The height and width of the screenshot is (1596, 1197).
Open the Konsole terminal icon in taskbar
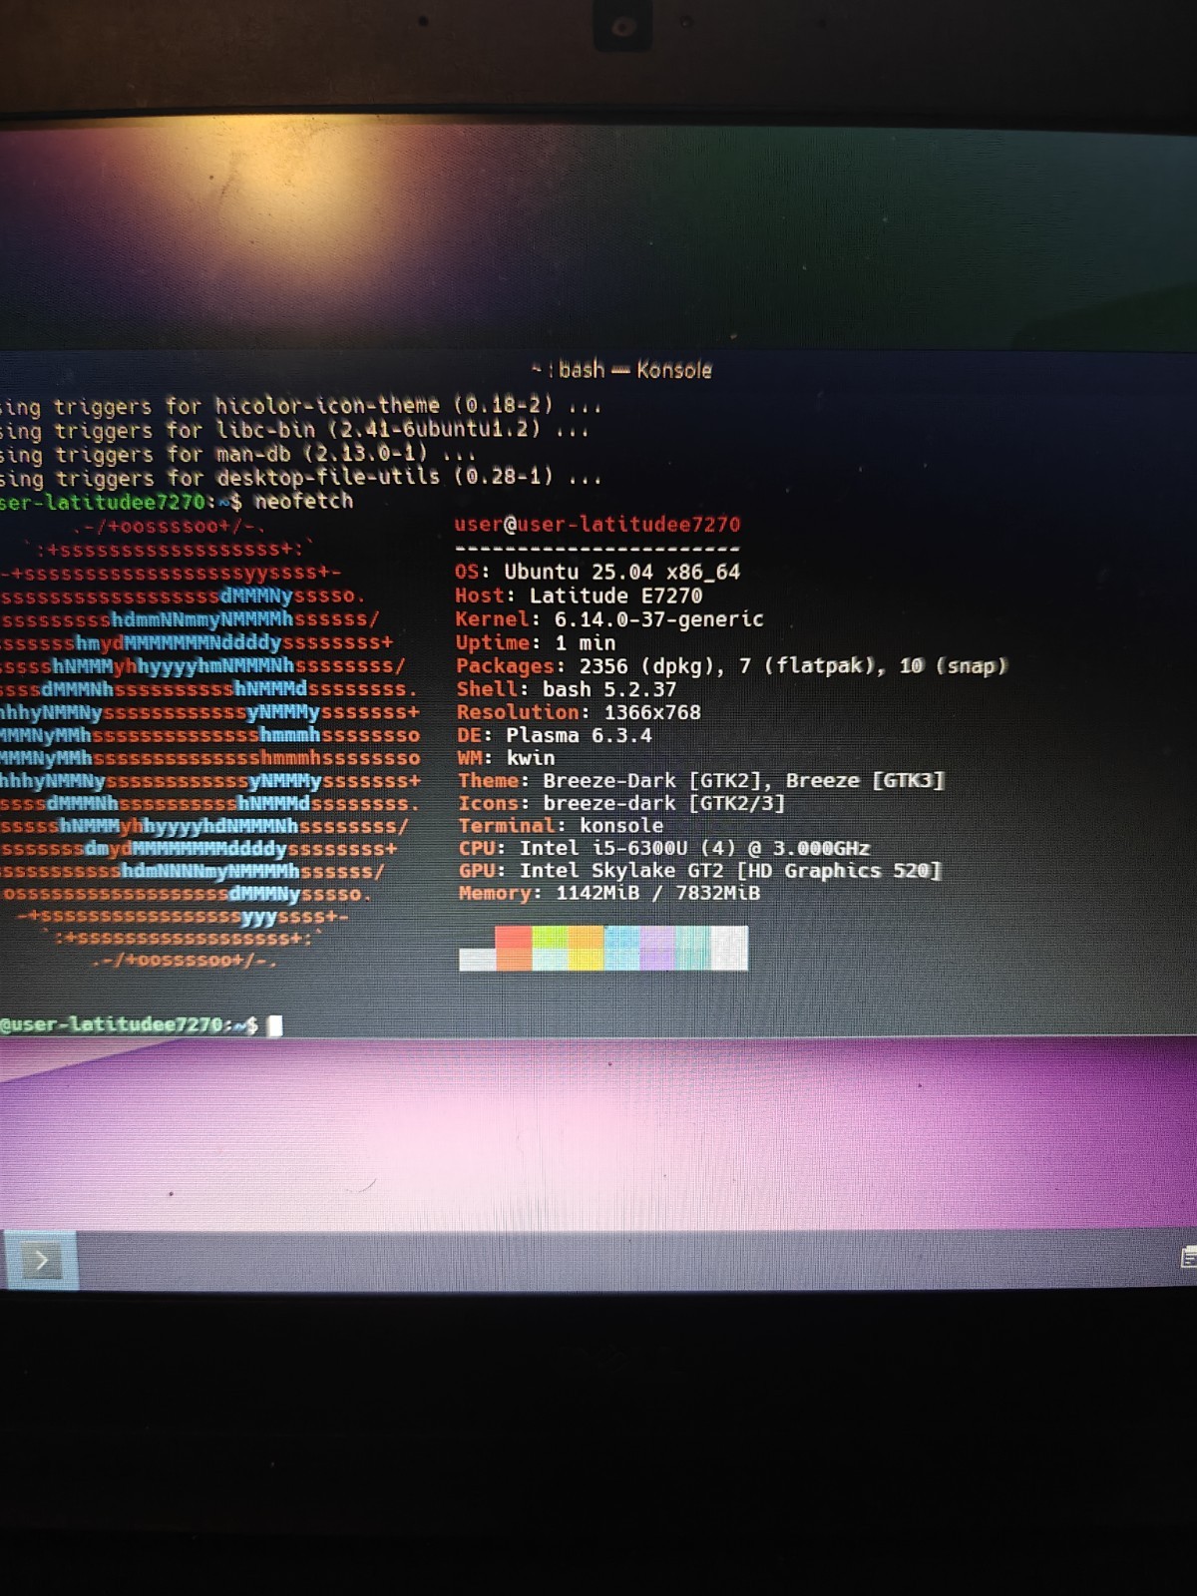click(40, 1261)
